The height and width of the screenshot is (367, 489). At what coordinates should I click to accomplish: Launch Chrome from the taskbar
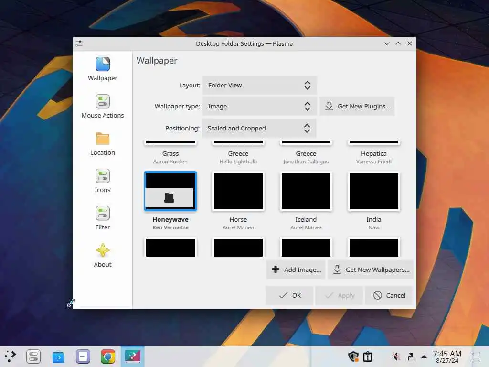[108, 356]
